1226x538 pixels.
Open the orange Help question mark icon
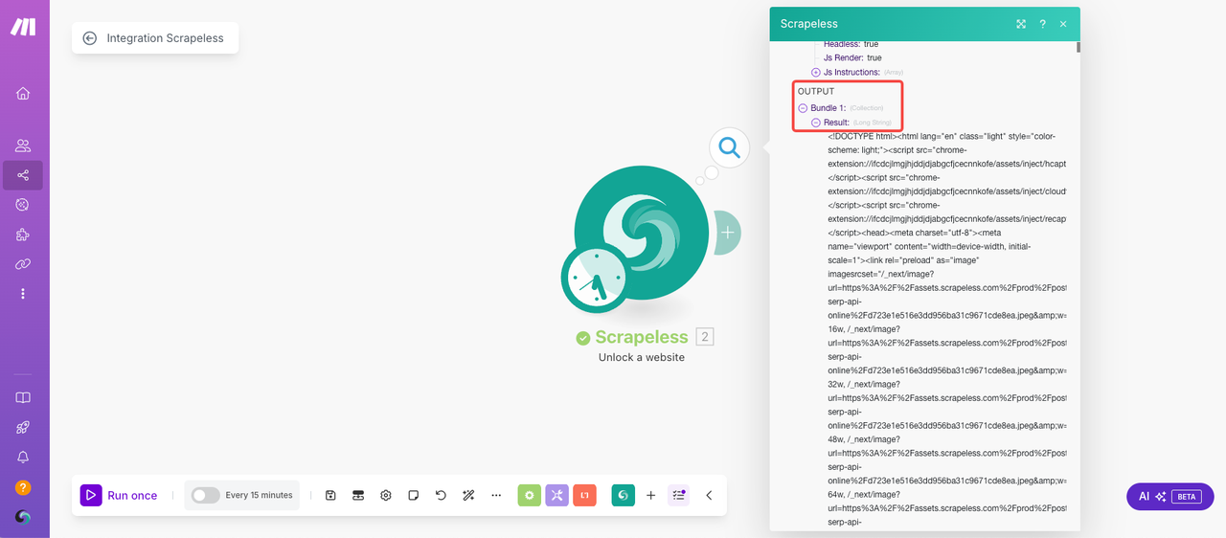[23, 487]
